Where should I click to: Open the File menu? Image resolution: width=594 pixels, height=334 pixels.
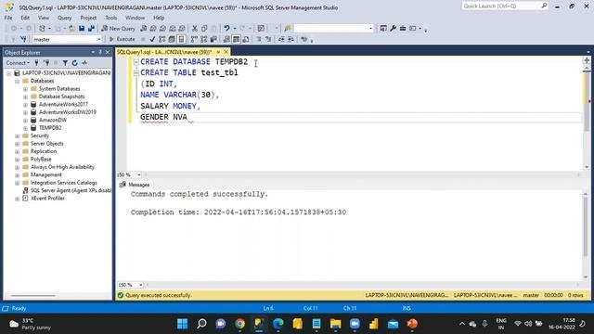[x=8, y=18]
